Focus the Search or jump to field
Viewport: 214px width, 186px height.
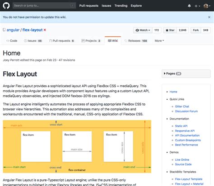(x=44, y=6)
